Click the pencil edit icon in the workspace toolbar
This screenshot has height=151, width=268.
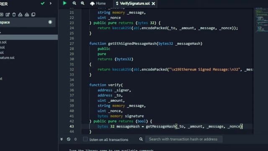(x=8, y=15)
